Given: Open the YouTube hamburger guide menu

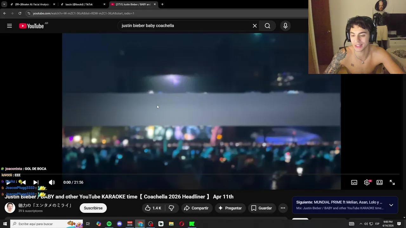Looking at the screenshot, I should tap(10, 26).
